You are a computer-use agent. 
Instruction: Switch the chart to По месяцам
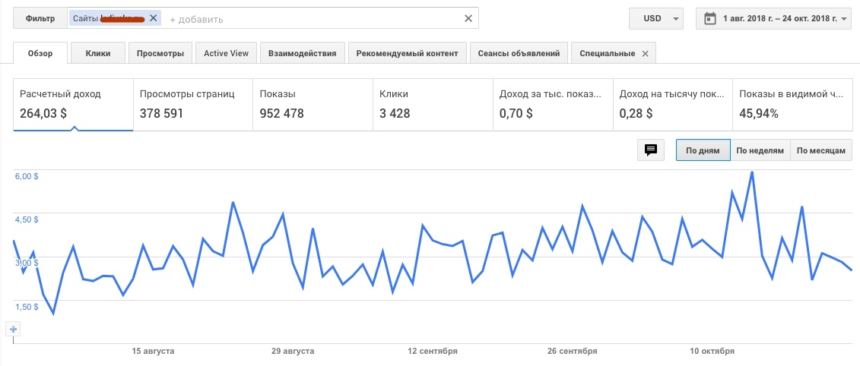tap(821, 150)
